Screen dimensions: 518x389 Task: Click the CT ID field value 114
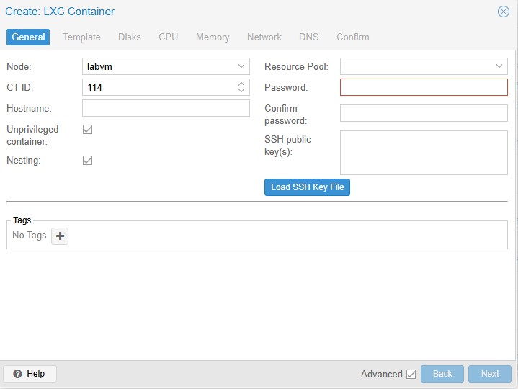[95, 87]
